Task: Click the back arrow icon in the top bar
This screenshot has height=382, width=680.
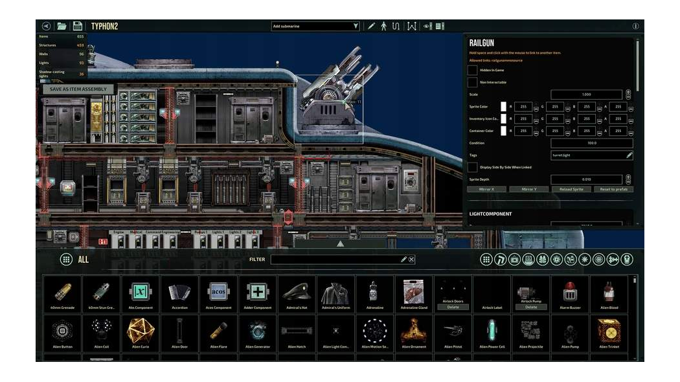Action: 46,26
